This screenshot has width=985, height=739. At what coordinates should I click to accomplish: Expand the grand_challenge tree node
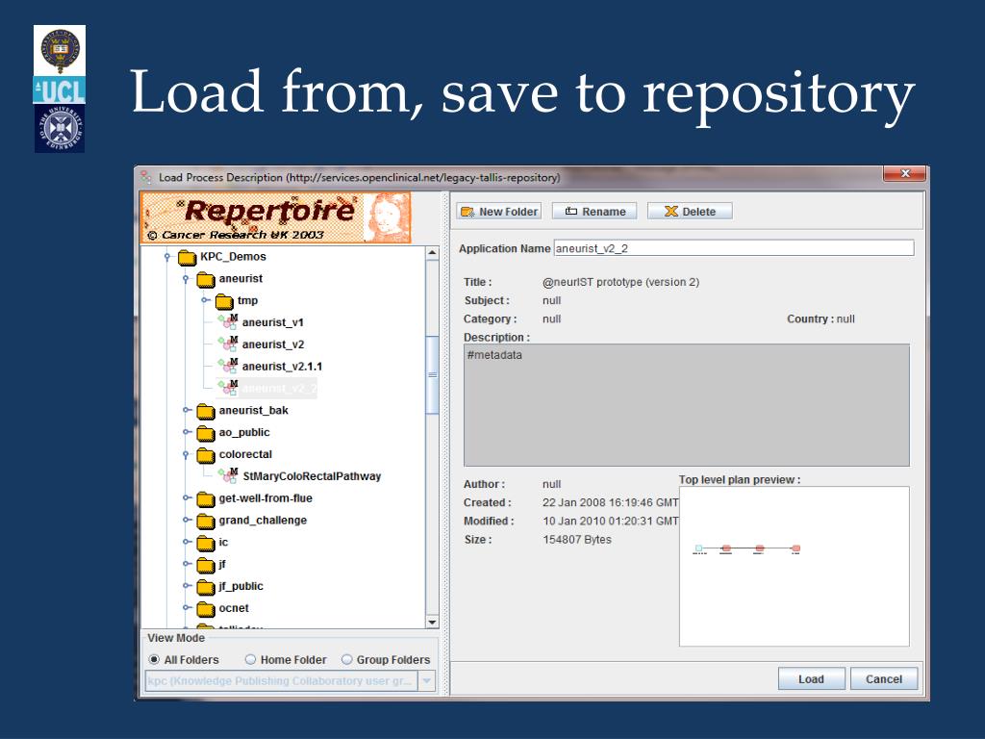[x=186, y=521]
